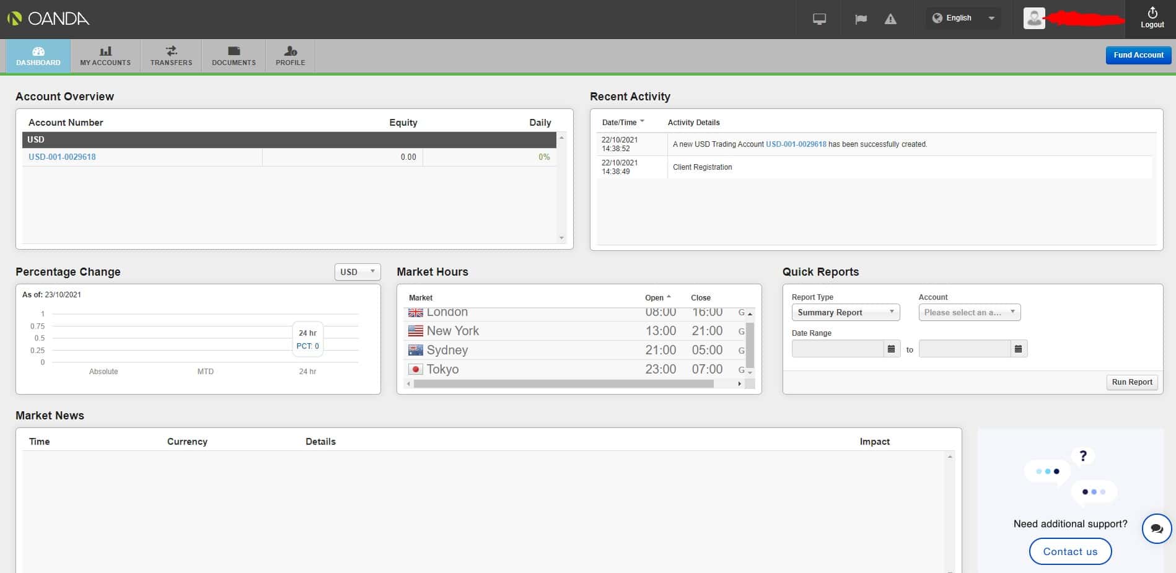Expand the Summary Report type dropdown
The width and height of the screenshot is (1176, 573).
(845, 313)
